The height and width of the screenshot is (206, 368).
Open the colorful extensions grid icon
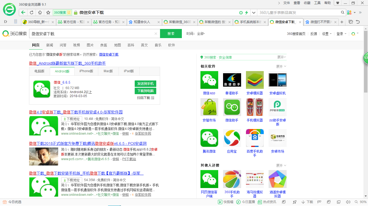(x=349, y=12)
